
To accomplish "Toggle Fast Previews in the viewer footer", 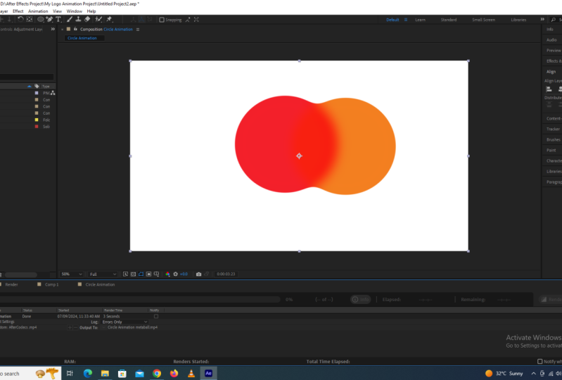I will [125, 274].
